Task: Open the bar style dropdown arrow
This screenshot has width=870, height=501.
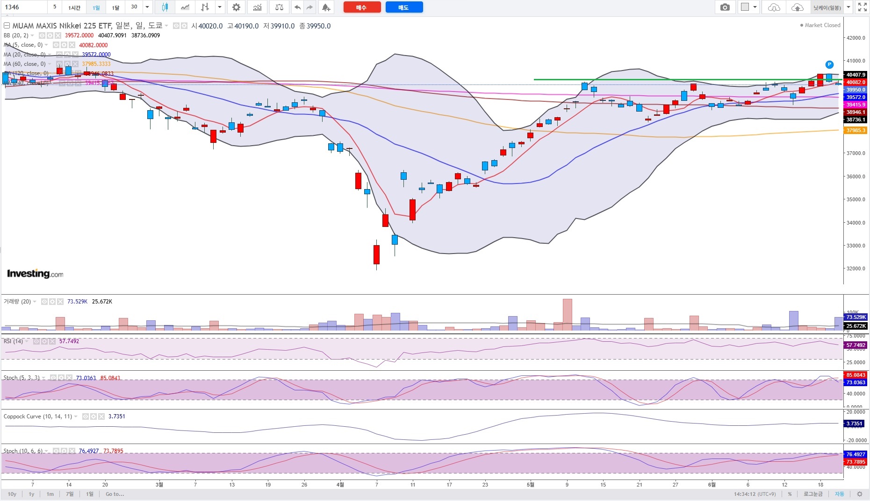Action: 219,7
